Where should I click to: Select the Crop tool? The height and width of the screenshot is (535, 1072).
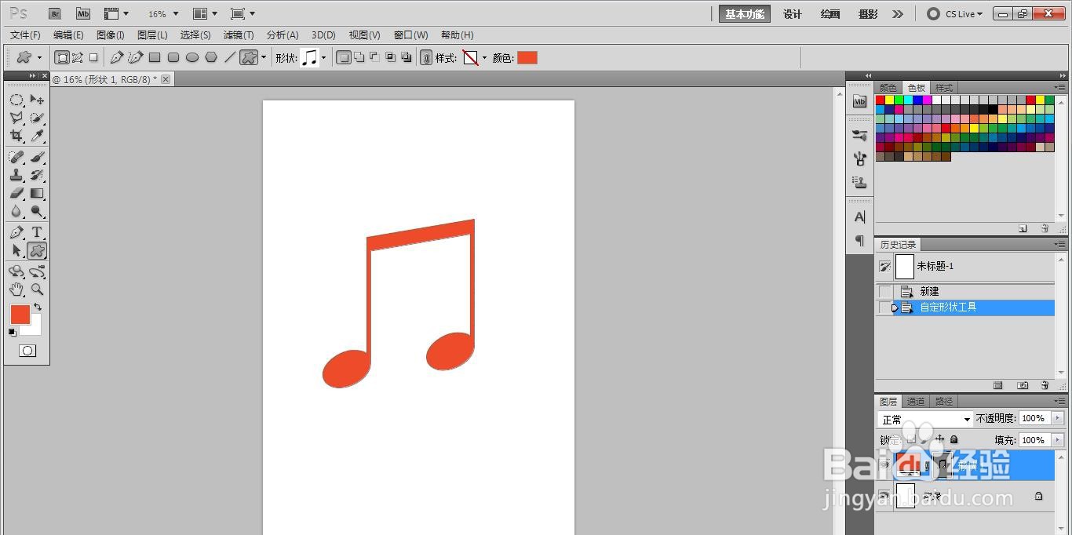(16, 136)
